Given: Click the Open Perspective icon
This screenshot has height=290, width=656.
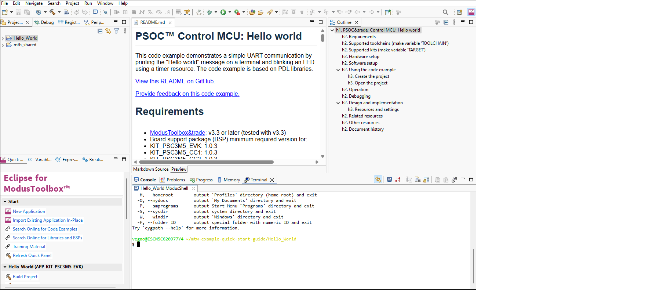Looking at the screenshot, I should (x=460, y=12).
